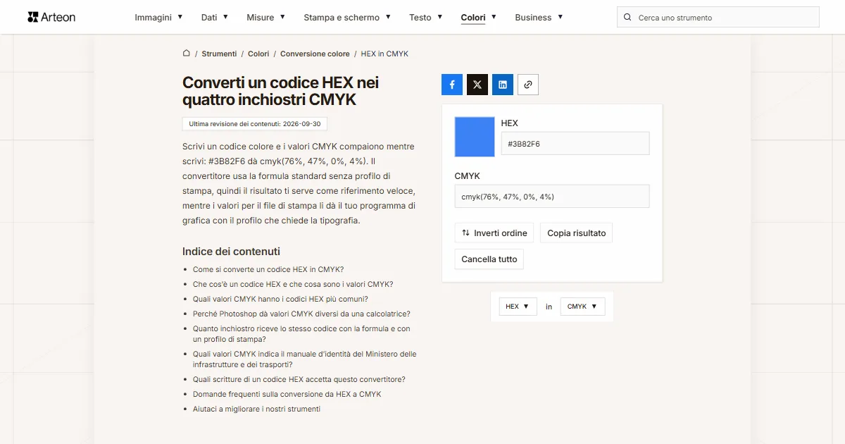The height and width of the screenshot is (444, 845).
Task: Copy the page link via chain icon
Action: 528,85
